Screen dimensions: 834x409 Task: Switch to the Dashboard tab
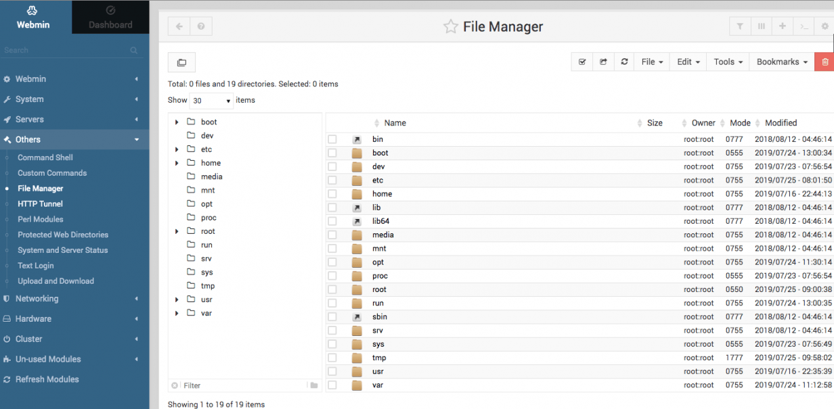click(110, 18)
